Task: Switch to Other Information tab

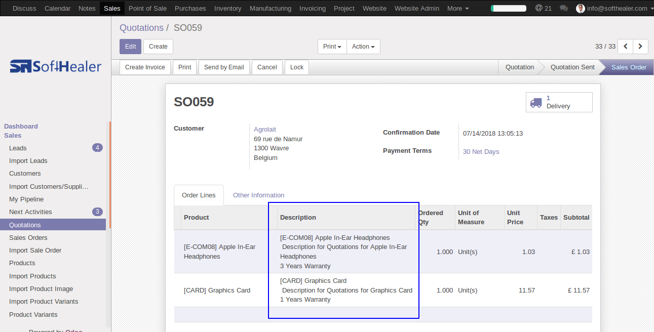Action: 258,195
